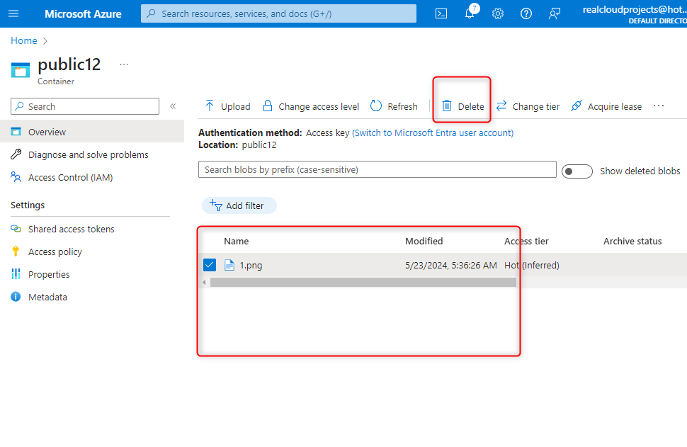Toggle Show deleted blobs switch
This screenshot has width=687, height=447.
[577, 171]
